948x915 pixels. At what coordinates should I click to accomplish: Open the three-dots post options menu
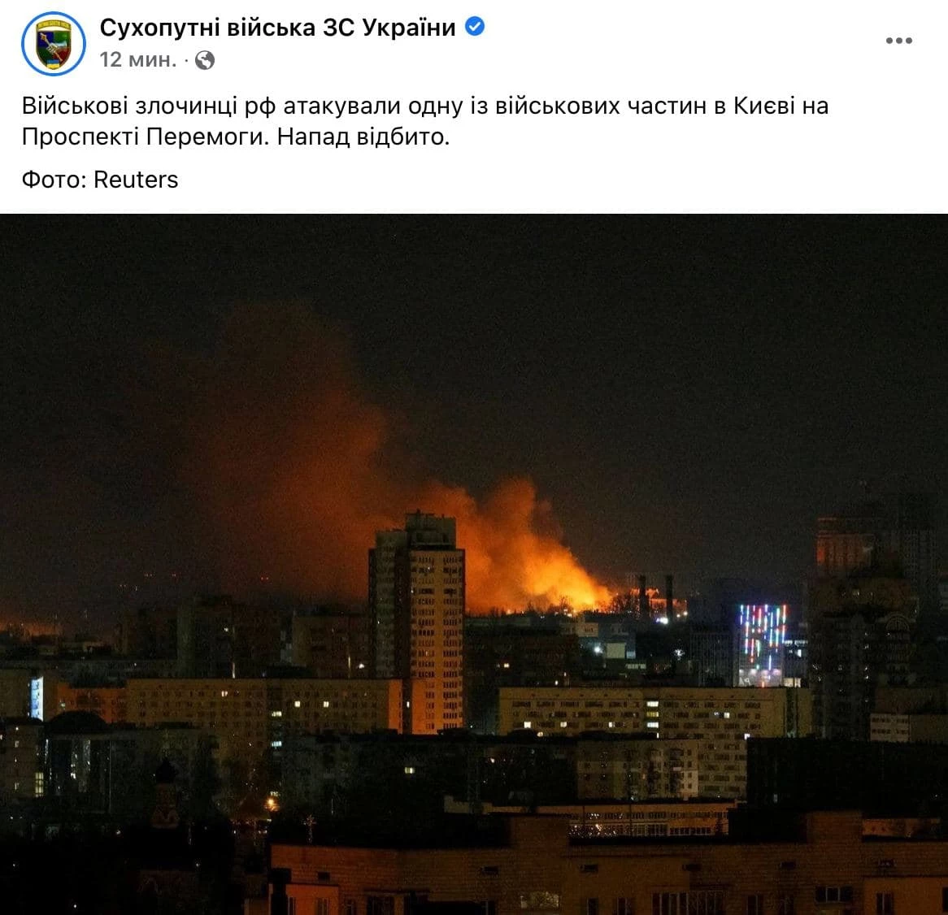click(x=898, y=41)
